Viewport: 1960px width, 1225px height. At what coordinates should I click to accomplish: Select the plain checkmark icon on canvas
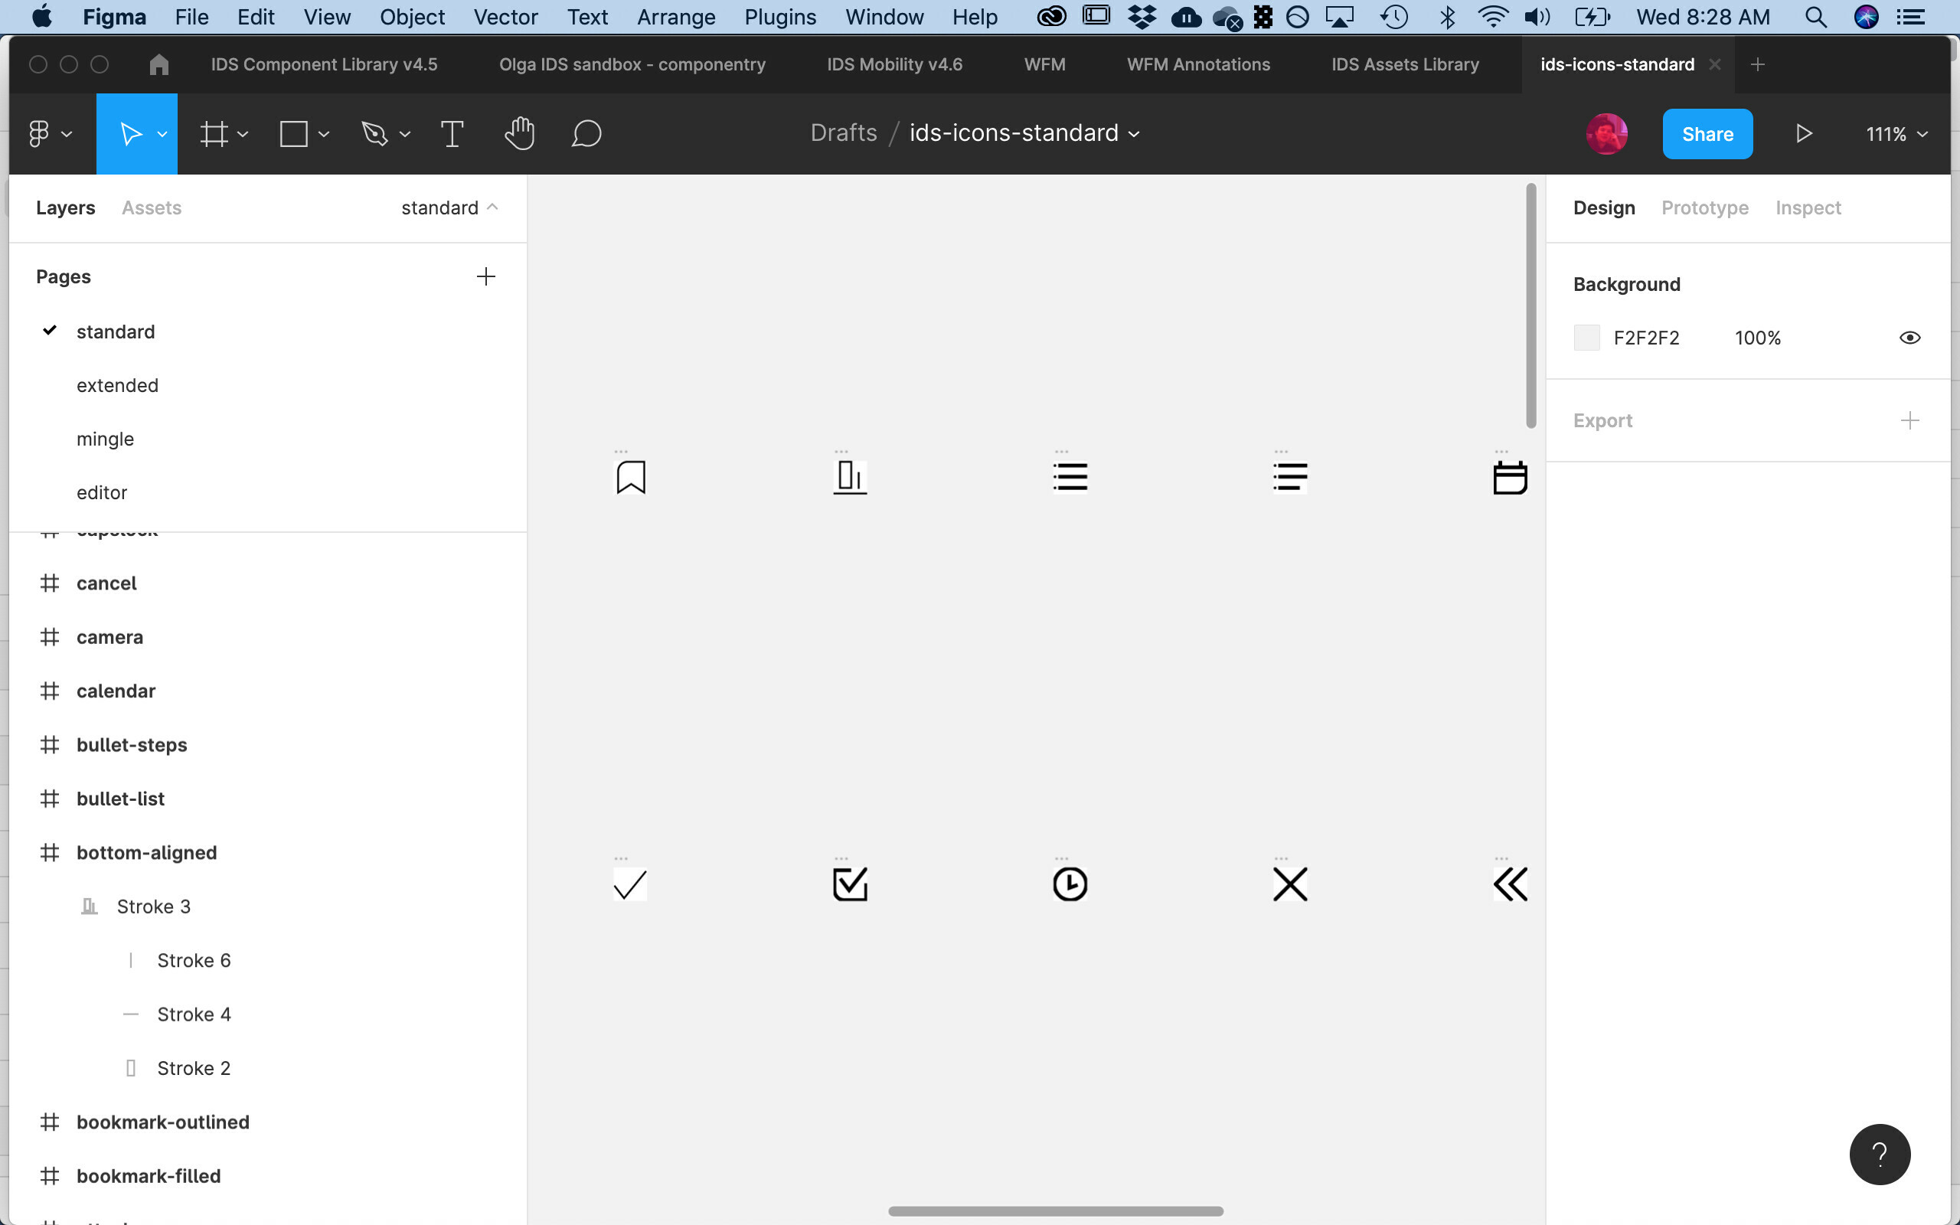coord(630,884)
